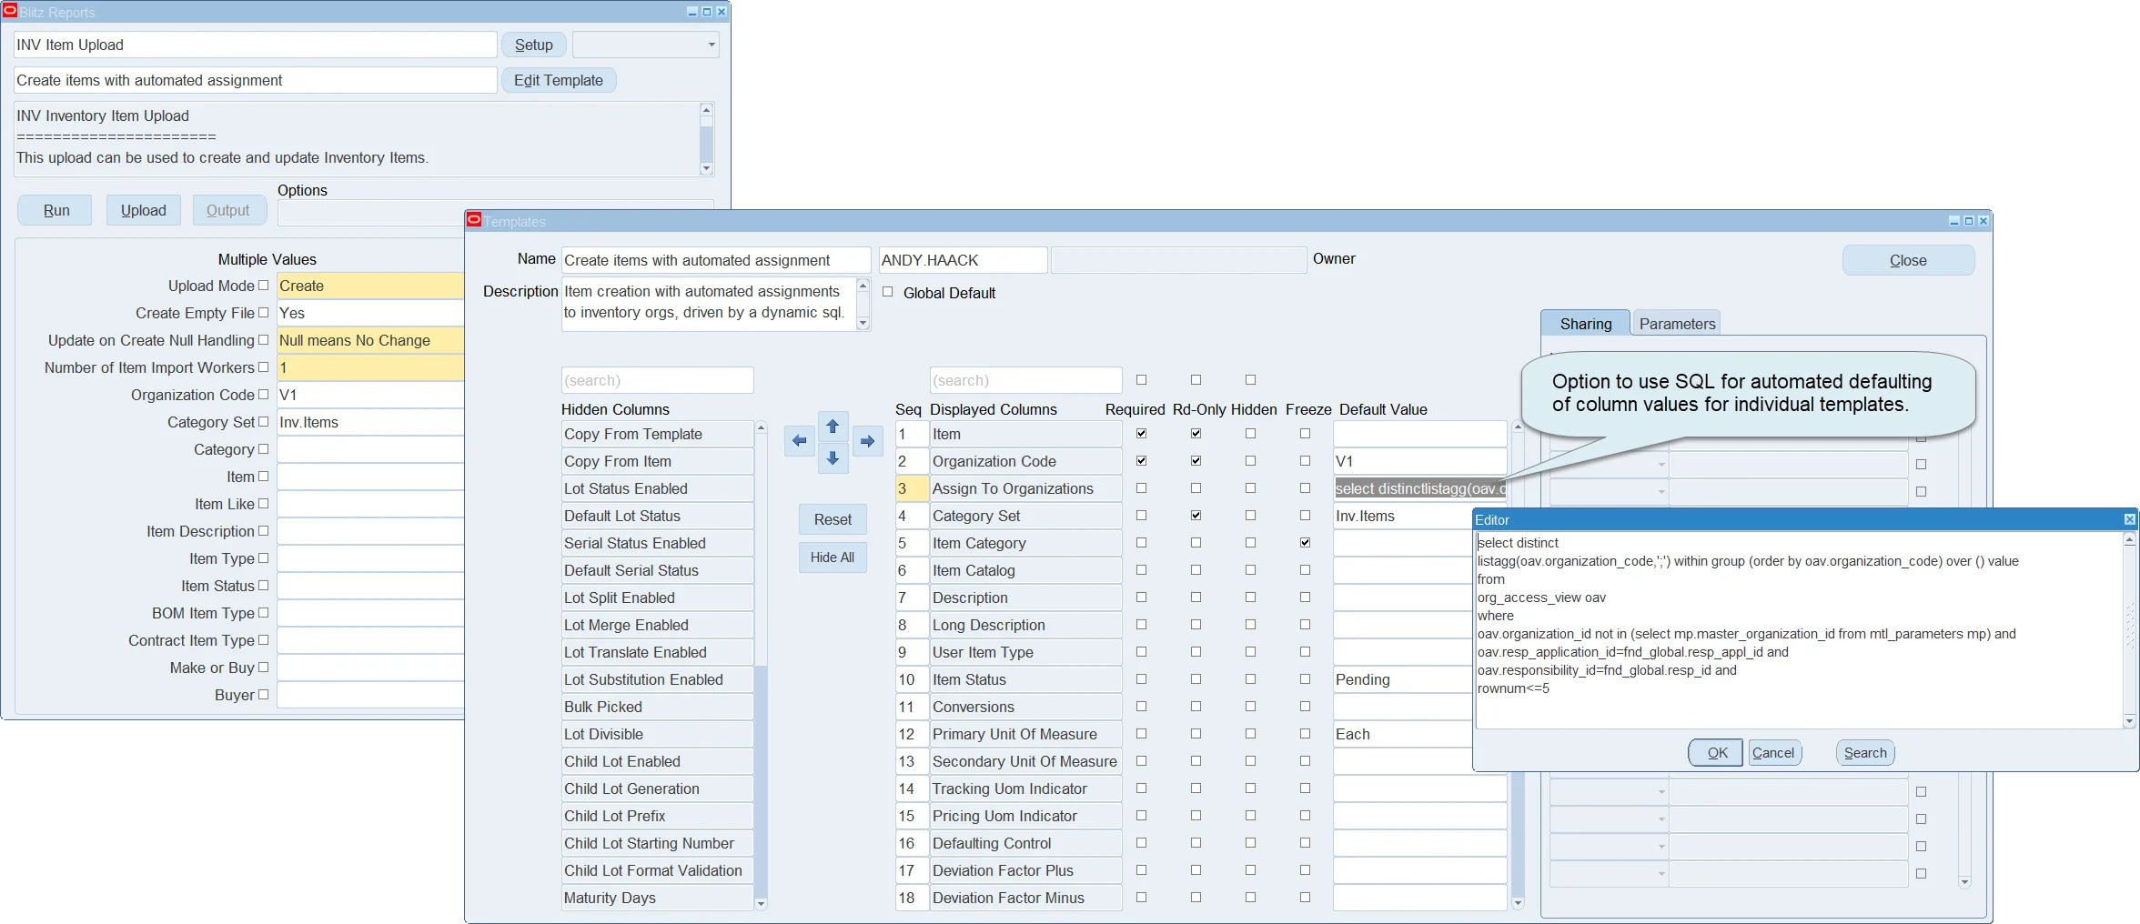Image resolution: width=2140 pixels, height=924 pixels.
Task: Click the Edit Template button
Action: point(559,80)
